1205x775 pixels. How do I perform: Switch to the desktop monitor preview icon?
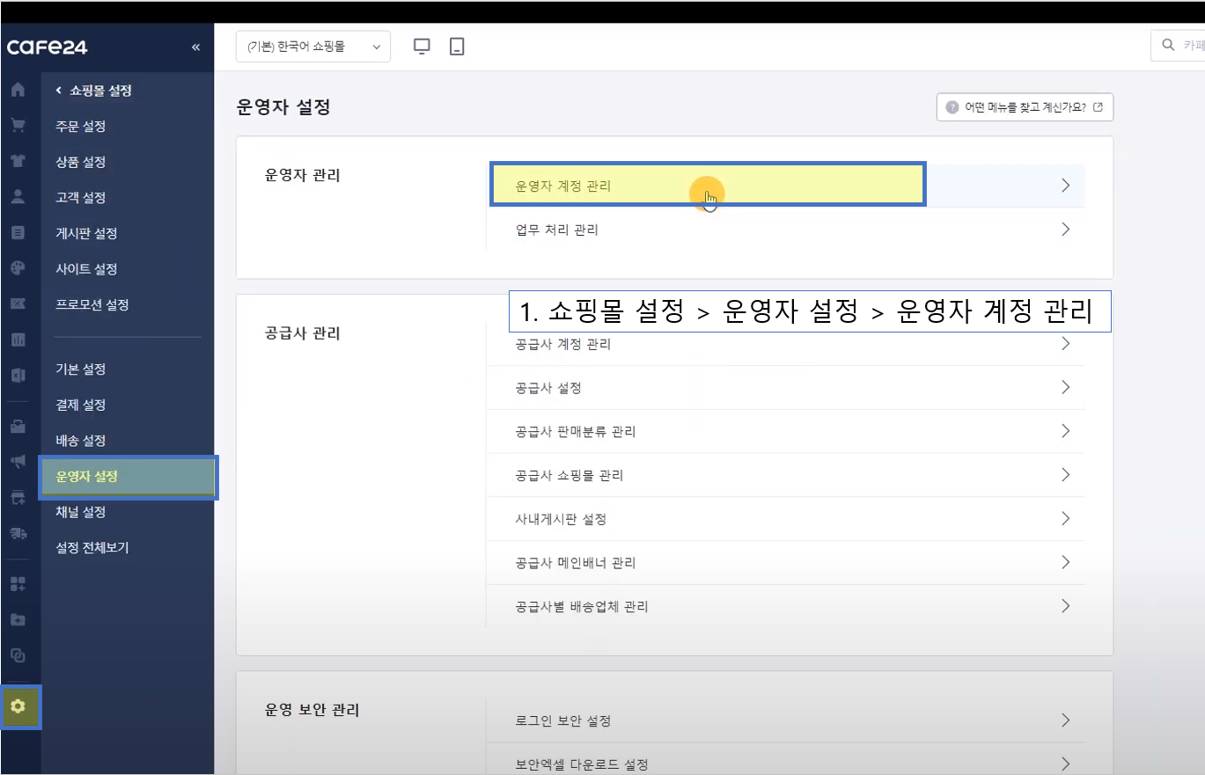click(422, 48)
